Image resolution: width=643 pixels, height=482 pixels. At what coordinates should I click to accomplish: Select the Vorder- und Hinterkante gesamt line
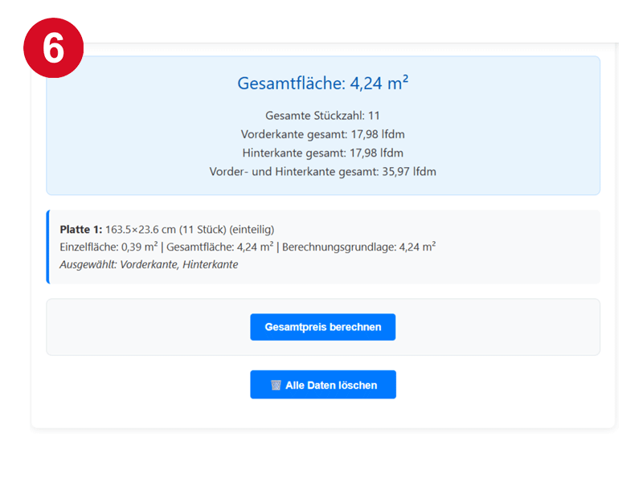[322, 171]
